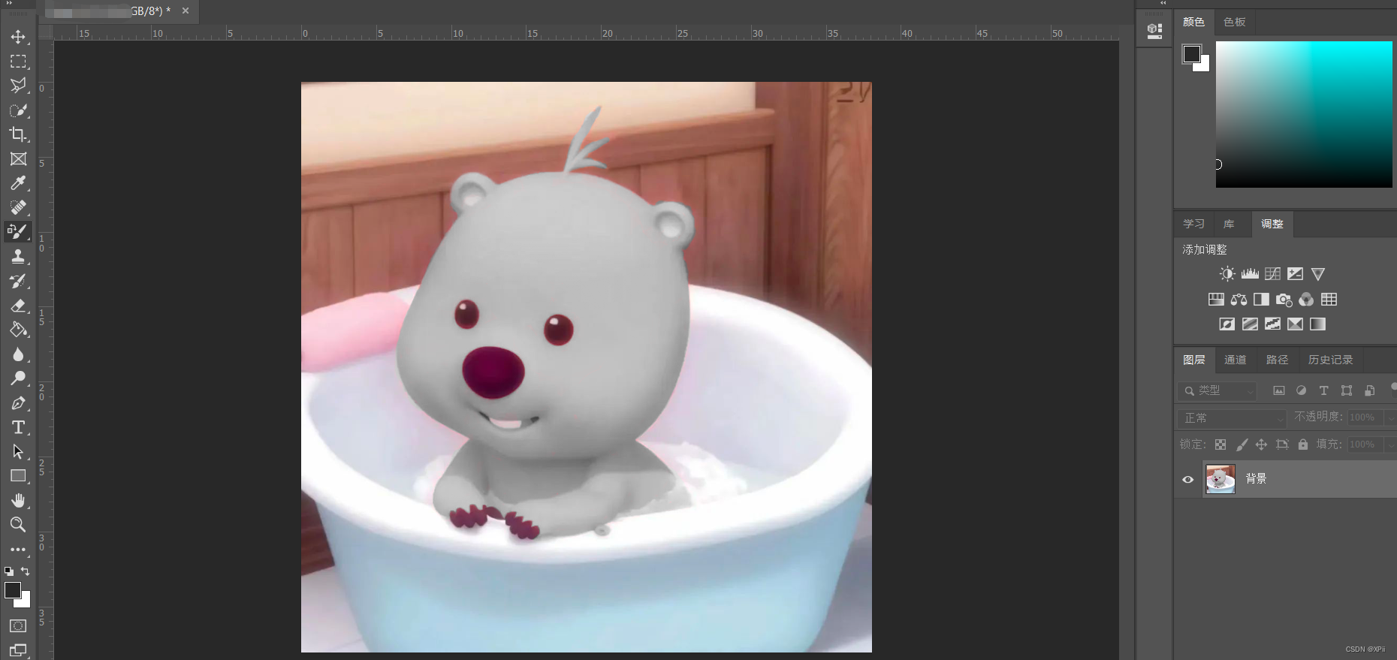Select the Crop tool
This screenshot has width=1397, height=660.
click(x=18, y=134)
